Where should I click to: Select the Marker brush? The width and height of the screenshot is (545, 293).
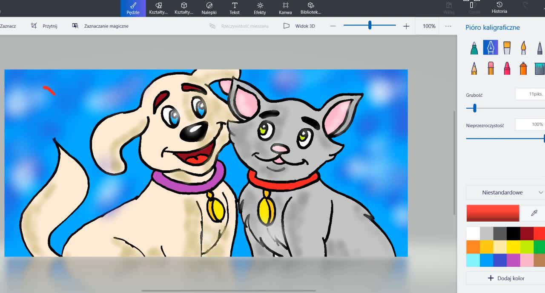click(x=474, y=48)
